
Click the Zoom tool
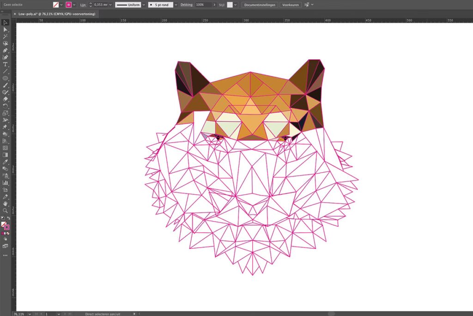(6, 211)
